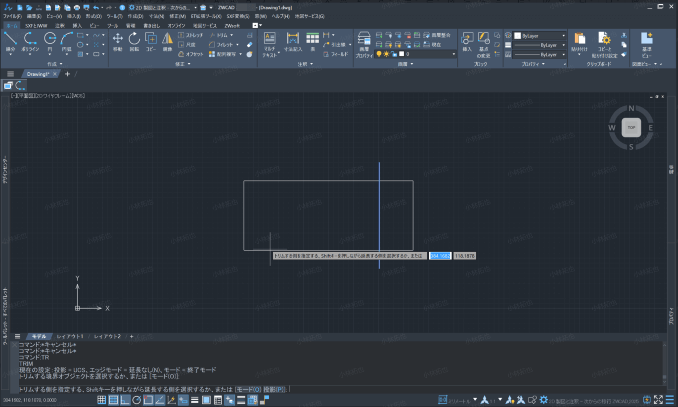The height and width of the screenshot is (407, 678).
Task: Open the ファイル(F) menu
Action: [12, 16]
